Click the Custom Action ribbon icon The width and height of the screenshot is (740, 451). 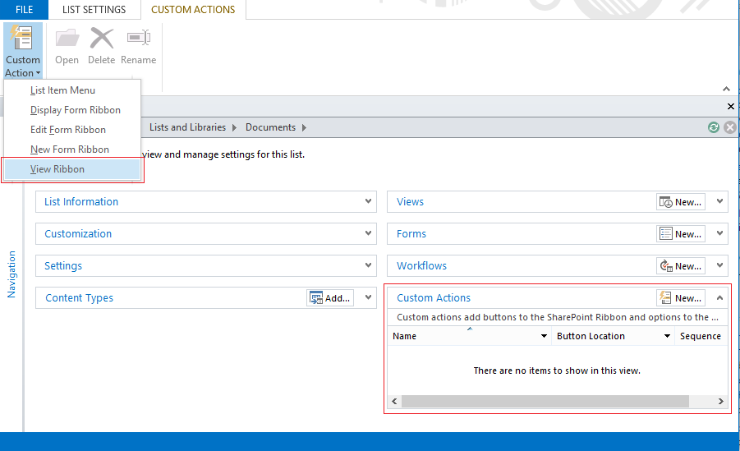pyautogui.click(x=22, y=39)
